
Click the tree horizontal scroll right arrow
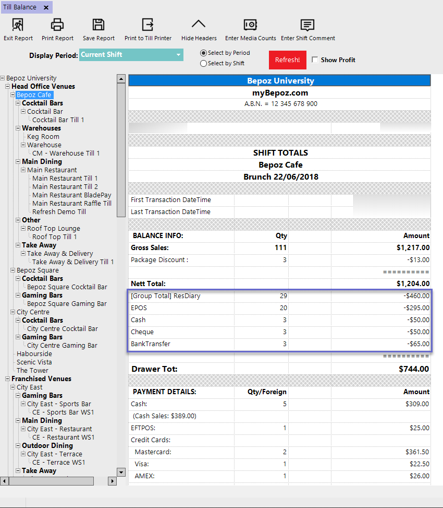pyautogui.click(x=112, y=481)
